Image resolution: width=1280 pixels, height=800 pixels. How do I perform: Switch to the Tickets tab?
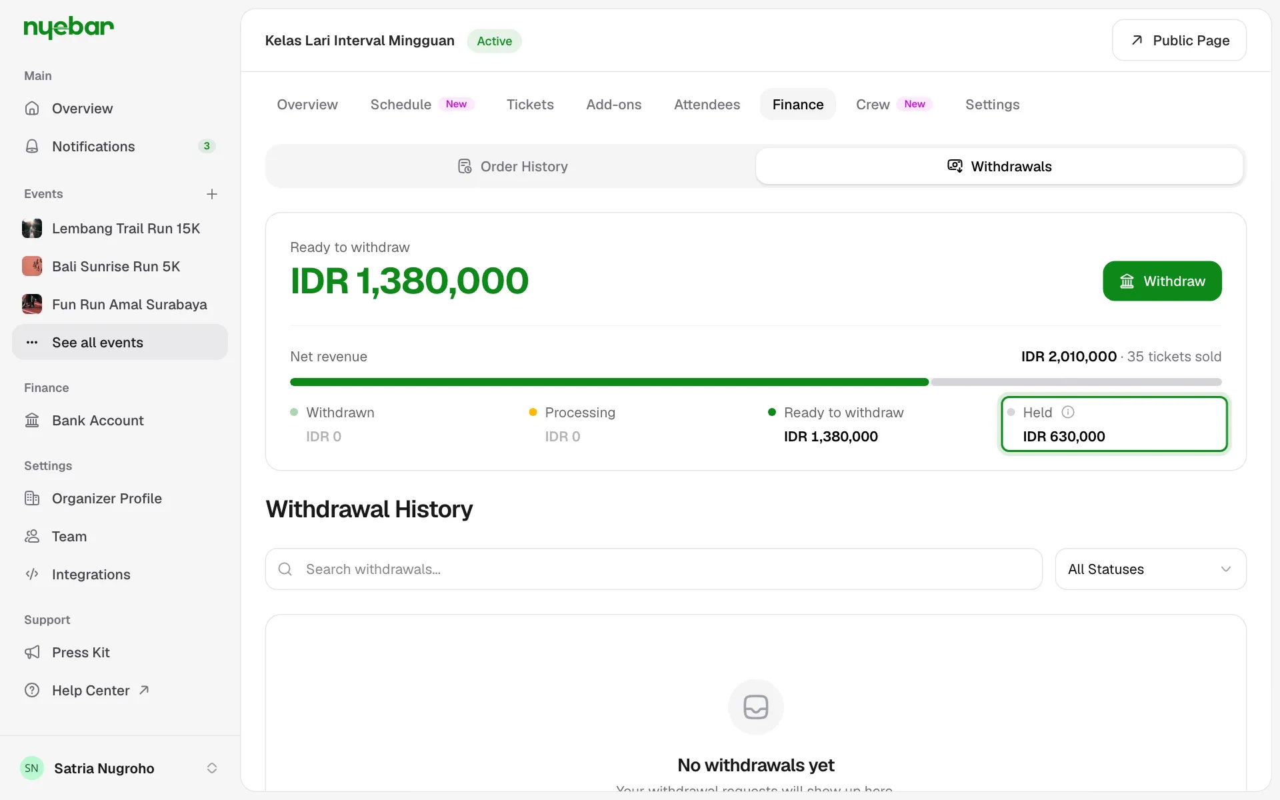(530, 105)
